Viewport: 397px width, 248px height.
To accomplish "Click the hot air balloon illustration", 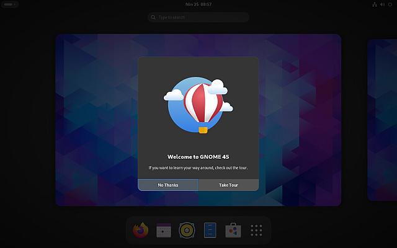I will [x=198, y=105].
